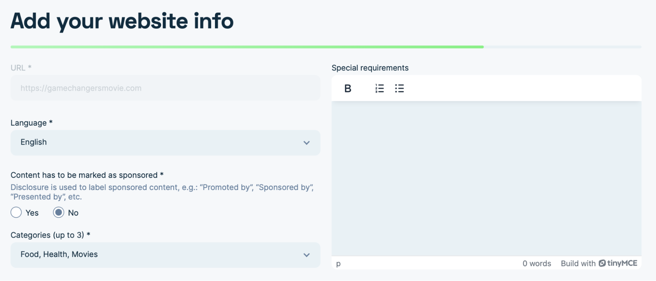Expand the Language dropdown chevron arrow
The image size is (656, 281).
tap(307, 143)
